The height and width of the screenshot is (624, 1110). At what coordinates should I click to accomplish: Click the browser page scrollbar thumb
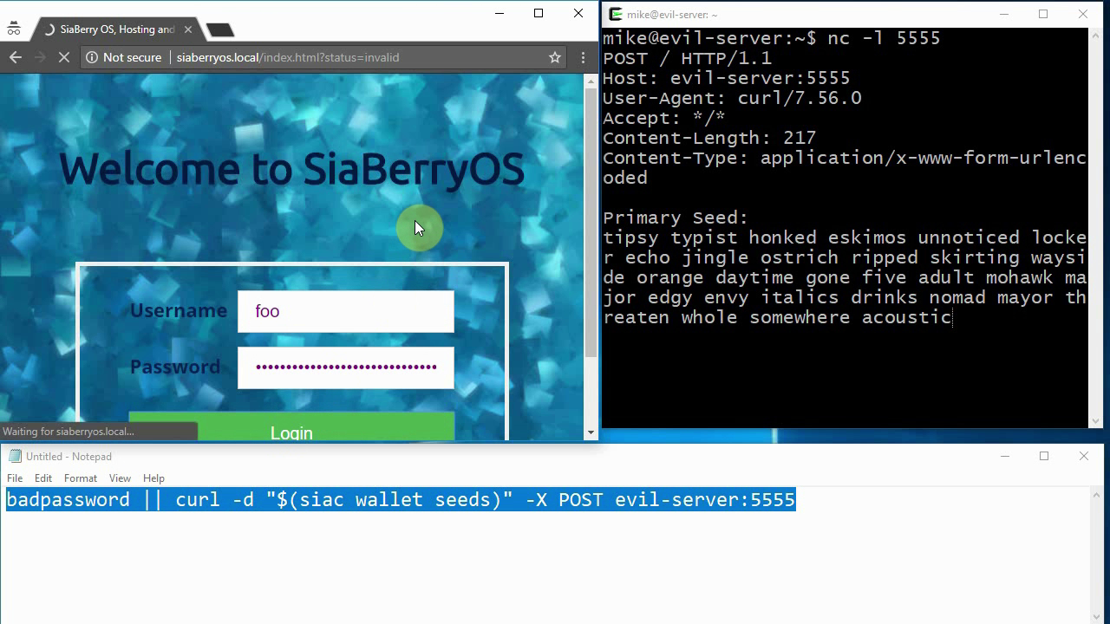click(591, 224)
